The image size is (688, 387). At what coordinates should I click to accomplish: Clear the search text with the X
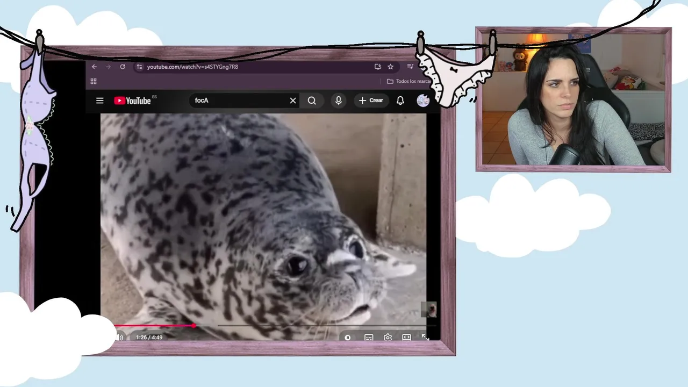tap(293, 101)
